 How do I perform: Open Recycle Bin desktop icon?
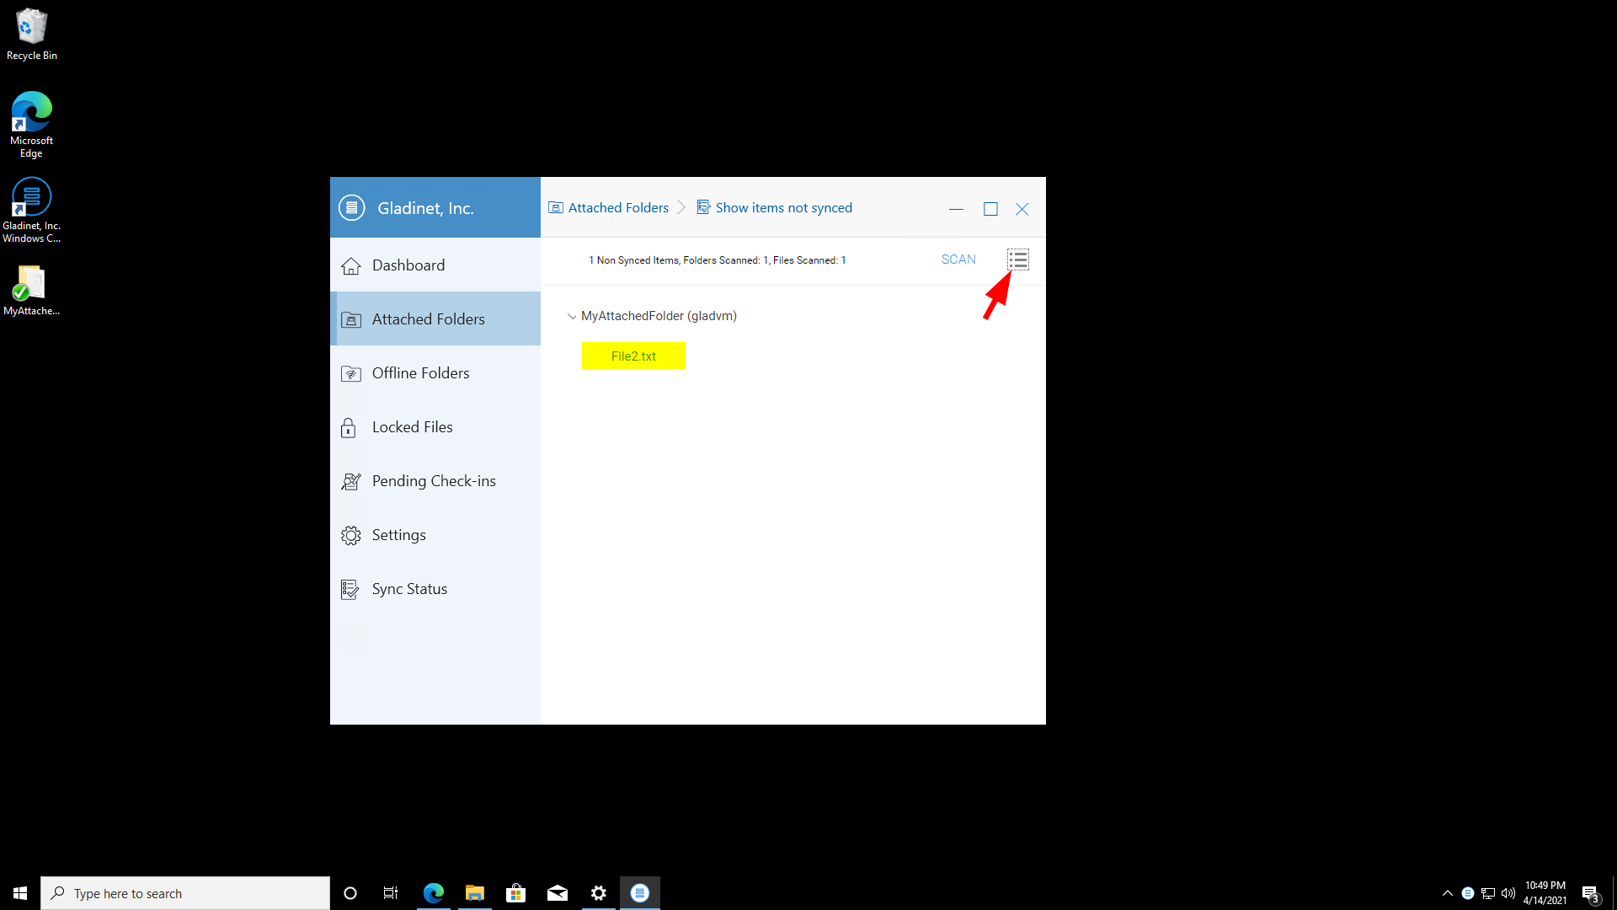[31, 35]
